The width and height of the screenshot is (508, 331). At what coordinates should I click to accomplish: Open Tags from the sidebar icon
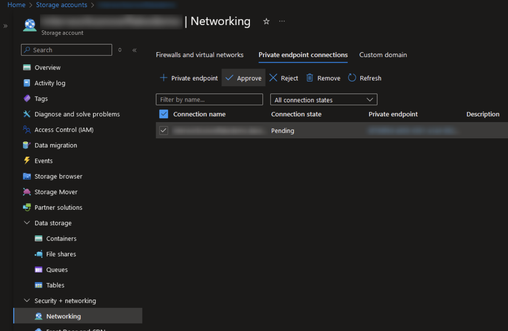[27, 98]
